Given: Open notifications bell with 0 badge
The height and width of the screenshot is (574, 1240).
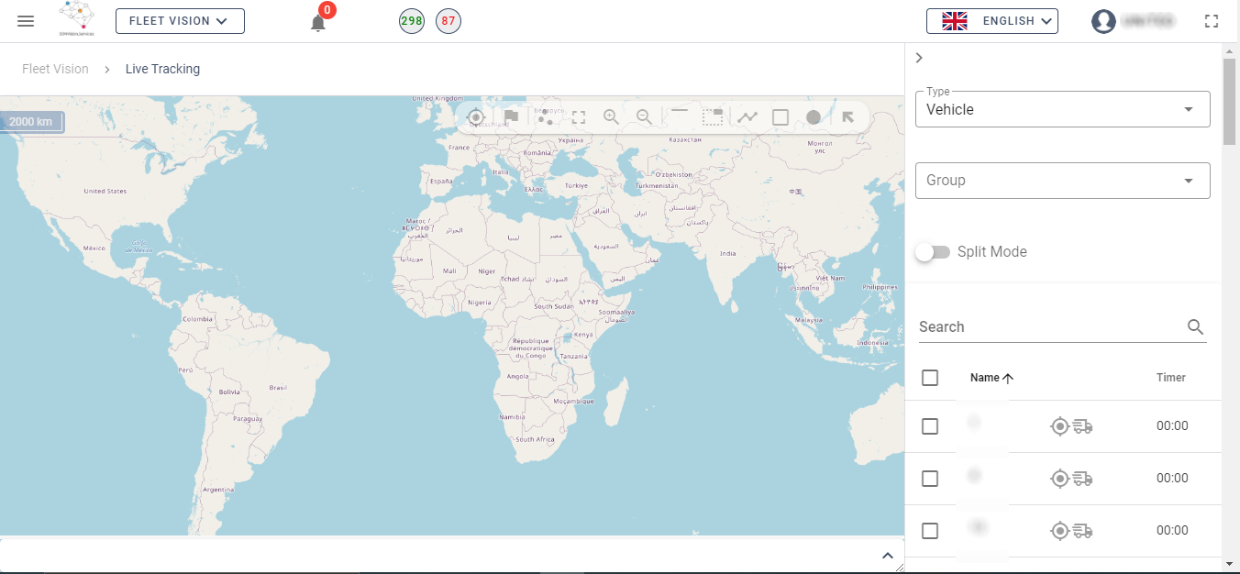Looking at the screenshot, I should 318,22.
